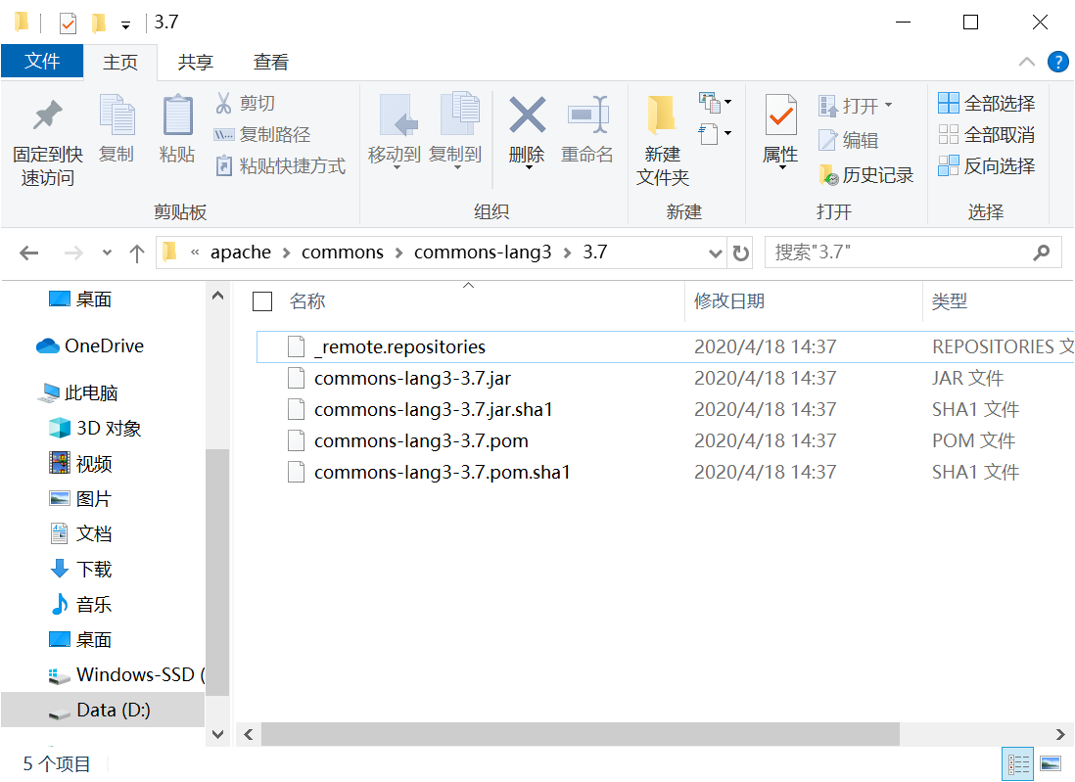1075x782 pixels.
Task: Click the scroll right arrow of file list
Action: click(1060, 735)
